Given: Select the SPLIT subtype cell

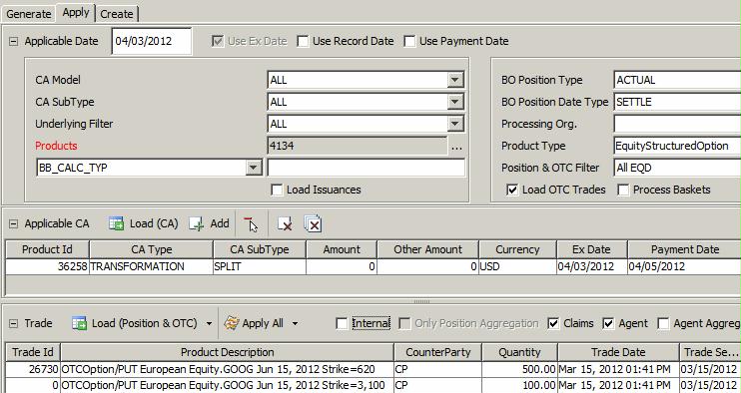Looking at the screenshot, I should point(260,266).
